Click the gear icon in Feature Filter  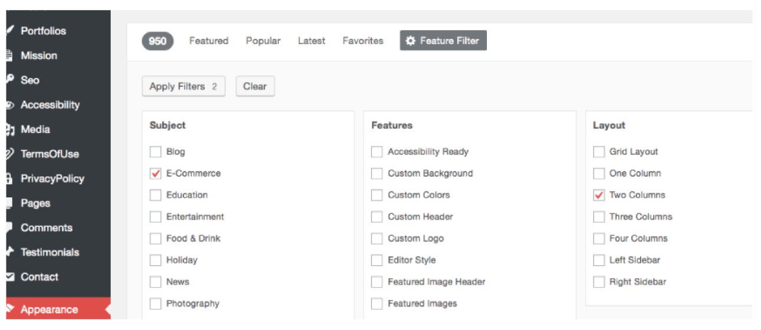click(x=411, y=41)
